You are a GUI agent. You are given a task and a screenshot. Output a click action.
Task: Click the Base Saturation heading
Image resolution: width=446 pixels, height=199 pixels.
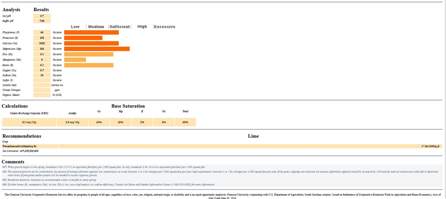coord(128,106)
